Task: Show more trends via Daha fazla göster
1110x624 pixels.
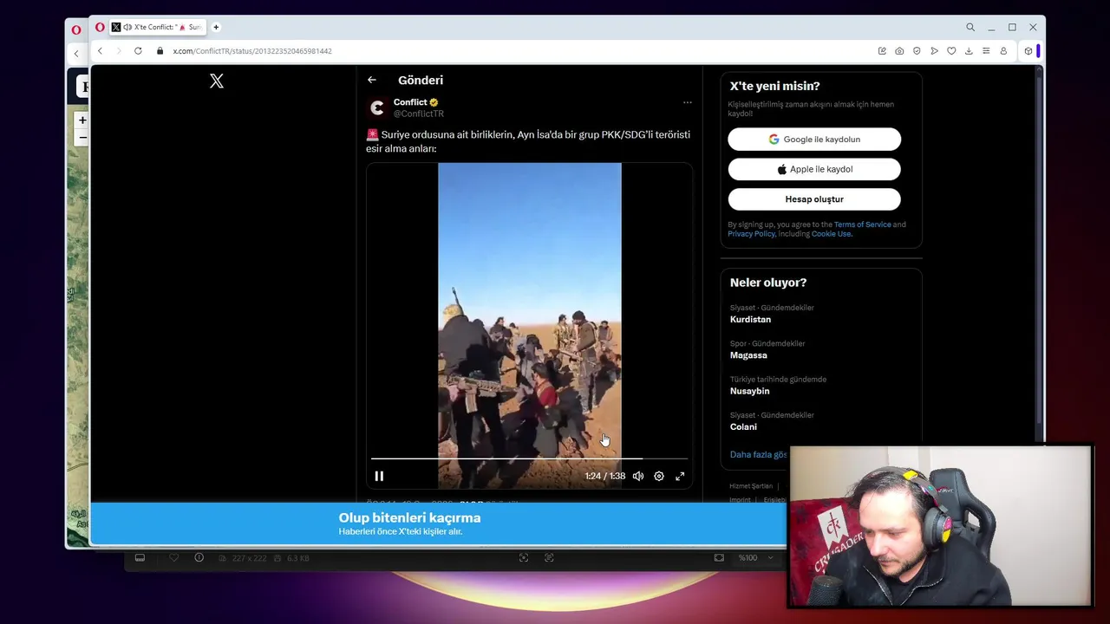Action: (759, 455)
